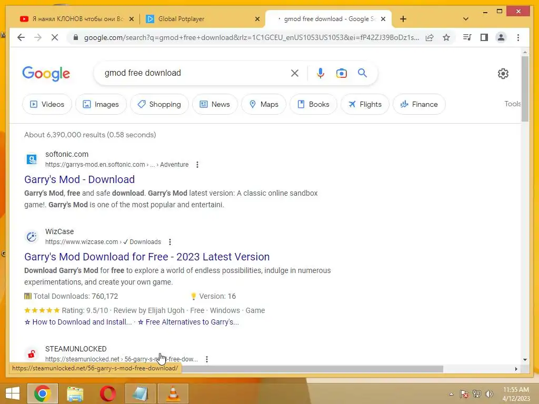Filter results by News
Viewport: 539px width, 404px height.
click(x=215, y=104)
